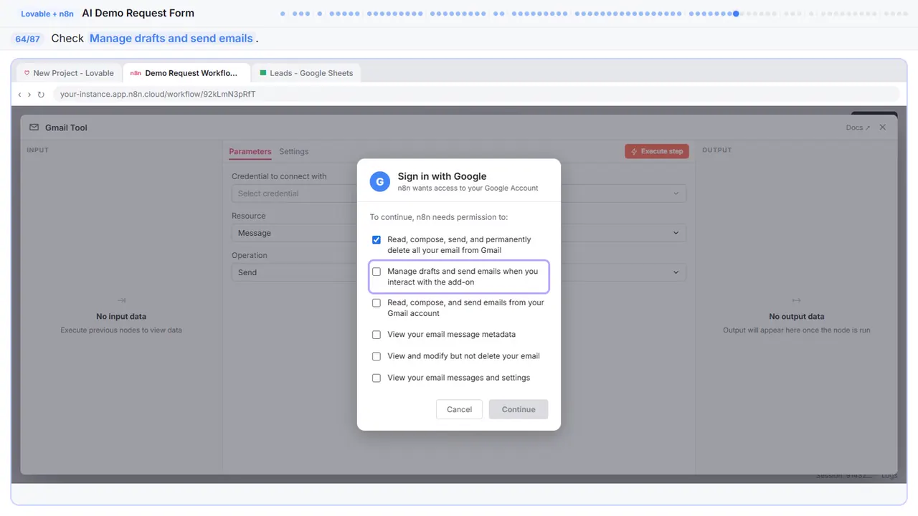This screenshot has width=918, height=516.
Task: Click the "No input data" text
Action: (121, 316)
